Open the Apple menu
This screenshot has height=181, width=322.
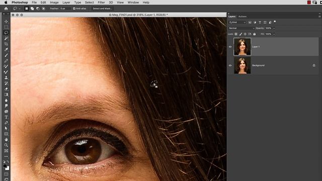pos(6,3)
